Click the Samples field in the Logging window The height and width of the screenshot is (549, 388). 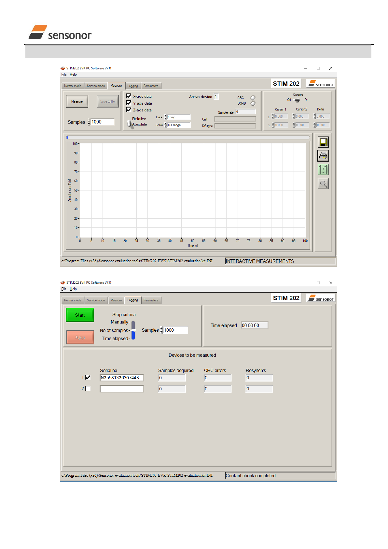tap(175, 330)
